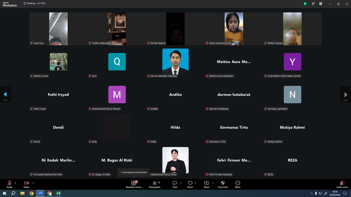Click the Zoom Workplace logo
The image size is (351, 197).
[x=10, y=4]
